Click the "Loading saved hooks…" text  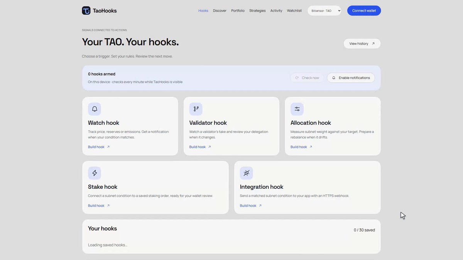[108, 245]
